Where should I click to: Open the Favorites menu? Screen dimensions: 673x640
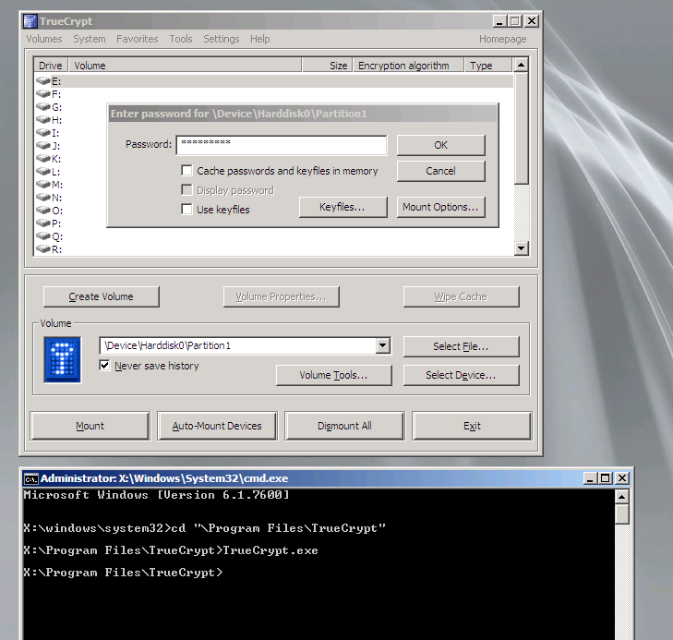137,39
